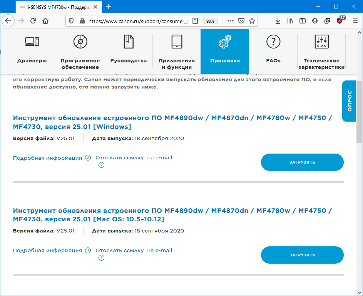Open the Firefox hamburger menu

click(x=353, y=21)
